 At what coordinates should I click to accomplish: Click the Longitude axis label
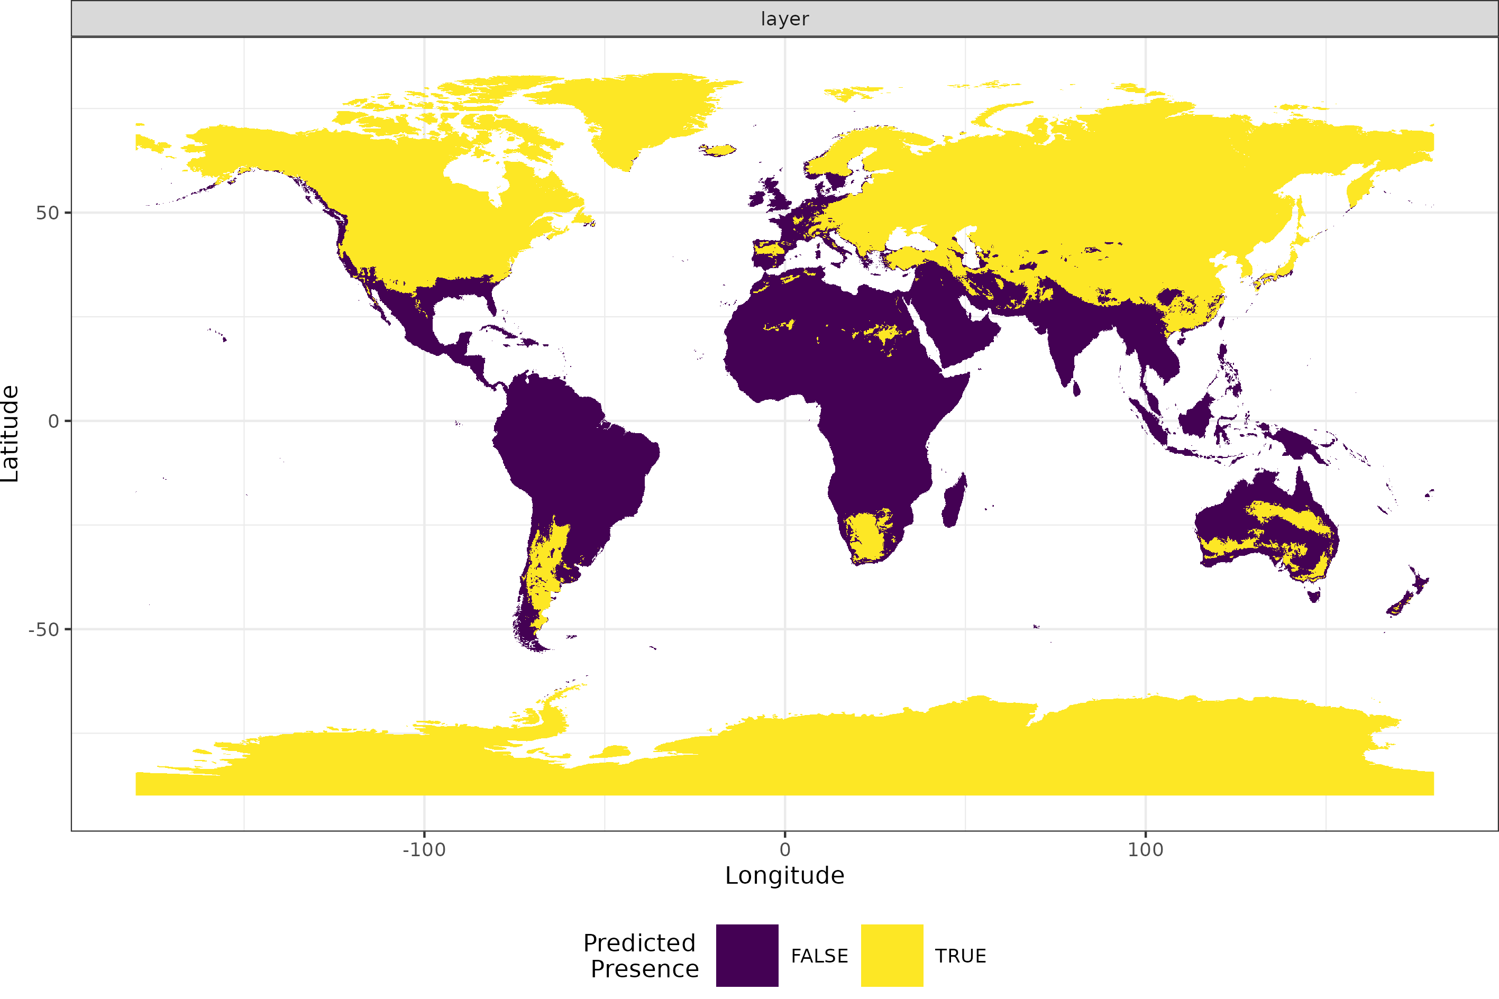coord(785,875)
